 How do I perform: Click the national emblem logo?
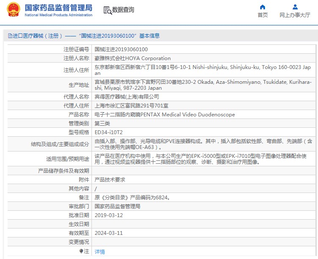[14, 9]
